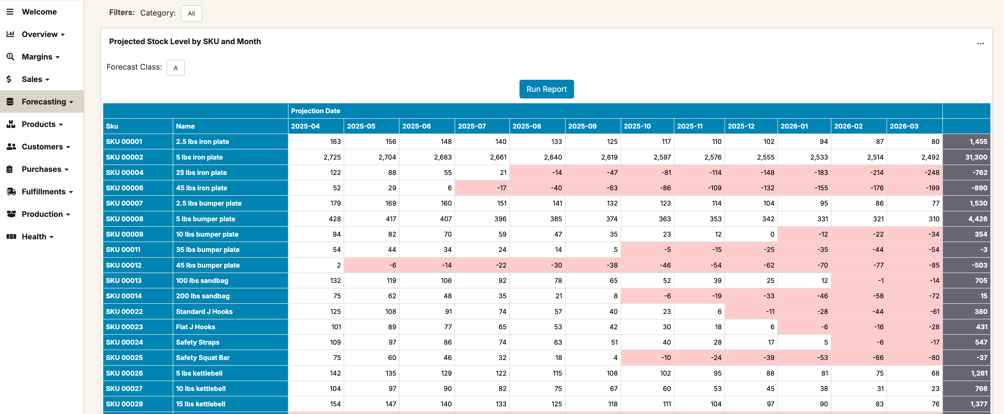Screen dimensions: 1004x414
Task: Click the Forecasting database icon in the sidebar
Action: pyautogui.click(x=10, y=101)
